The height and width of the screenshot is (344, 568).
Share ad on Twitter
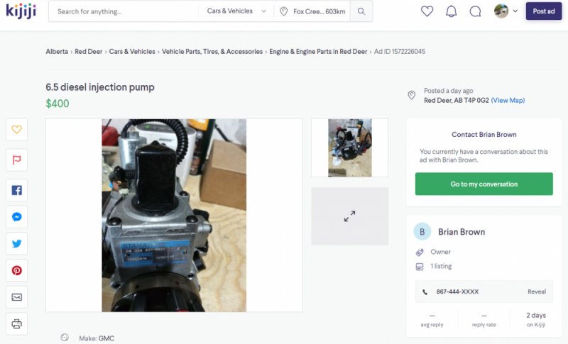17,243
